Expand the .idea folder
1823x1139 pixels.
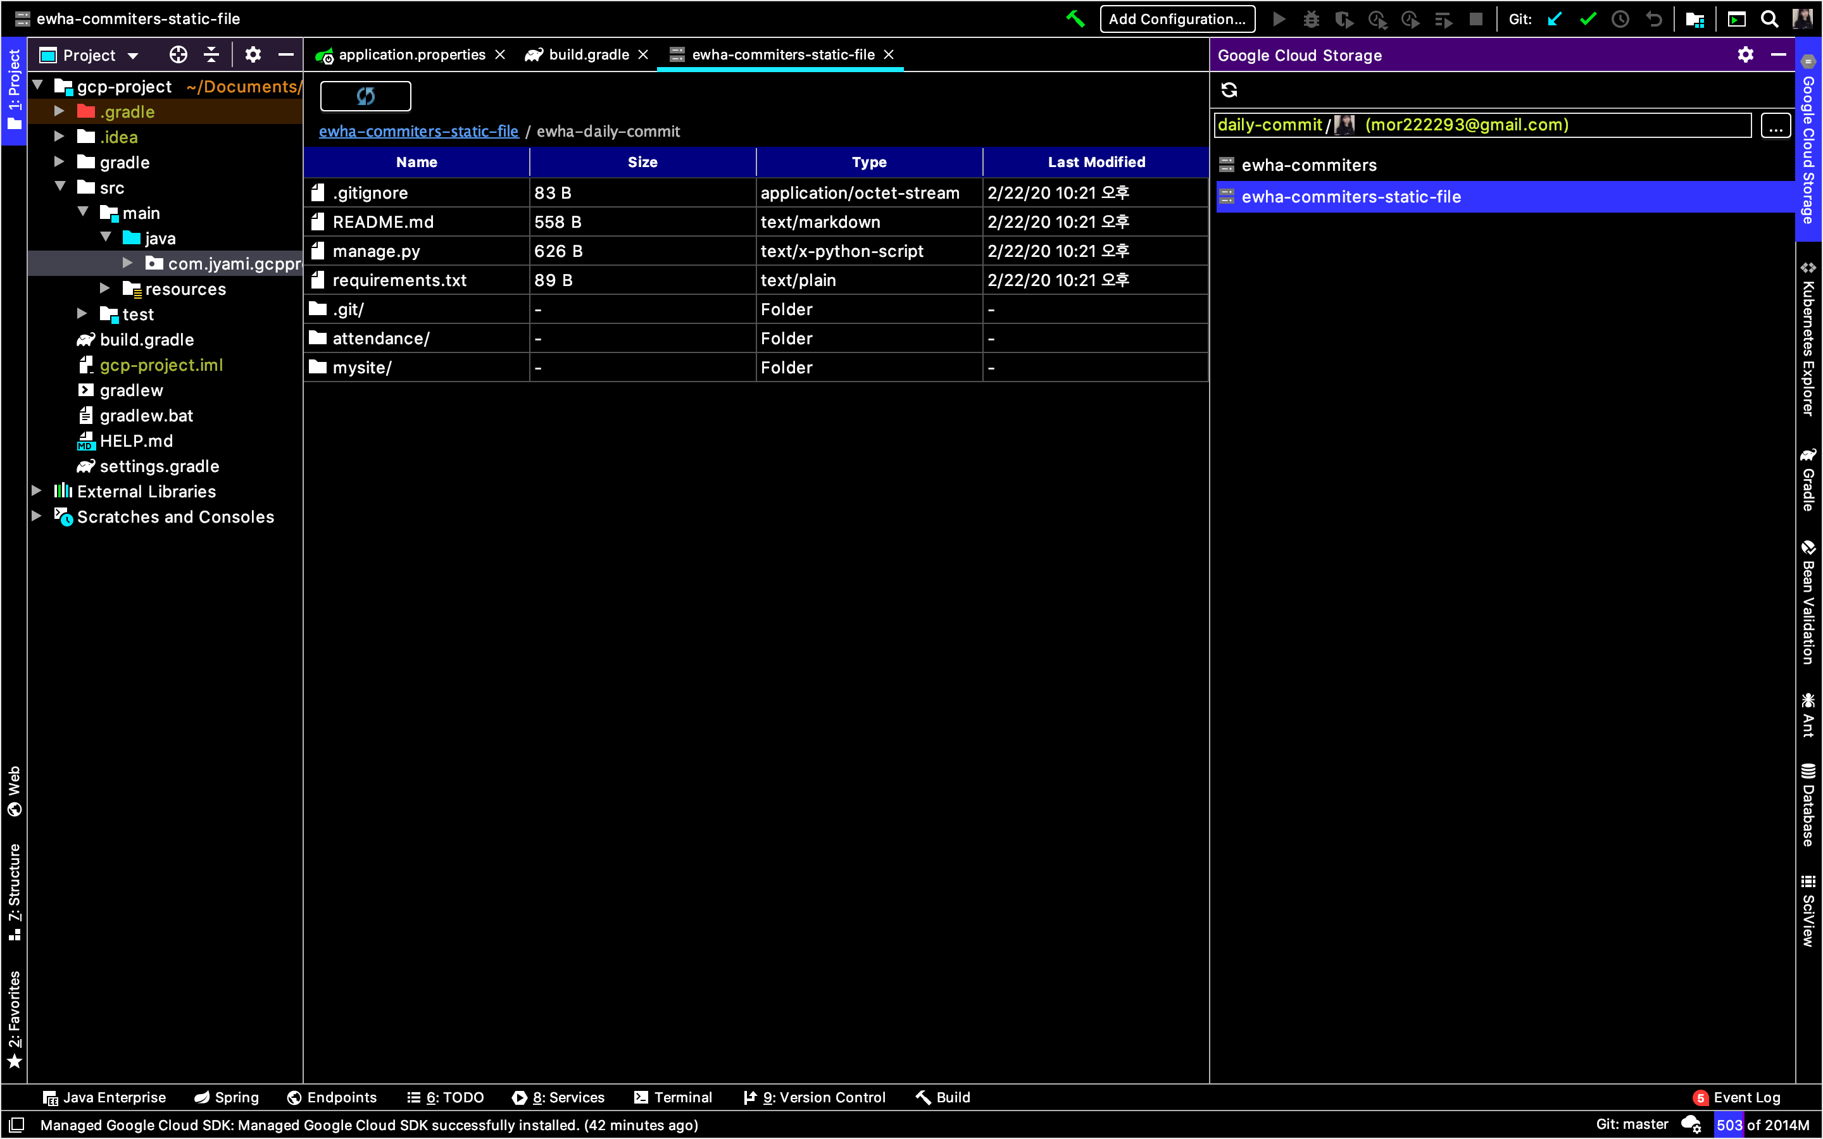(60, 137)
